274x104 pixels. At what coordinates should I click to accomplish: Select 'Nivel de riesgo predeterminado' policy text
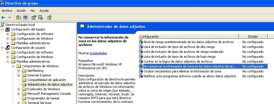[x=189, y=42]
